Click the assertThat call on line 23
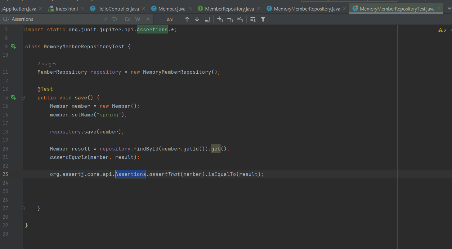This screenshot has height=249, width=452. click(x=165, y=174)
